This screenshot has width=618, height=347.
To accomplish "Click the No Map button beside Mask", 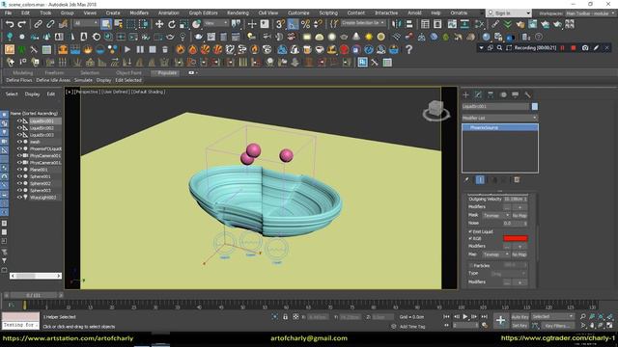I will pyautogui.click(x=520, y=216).
